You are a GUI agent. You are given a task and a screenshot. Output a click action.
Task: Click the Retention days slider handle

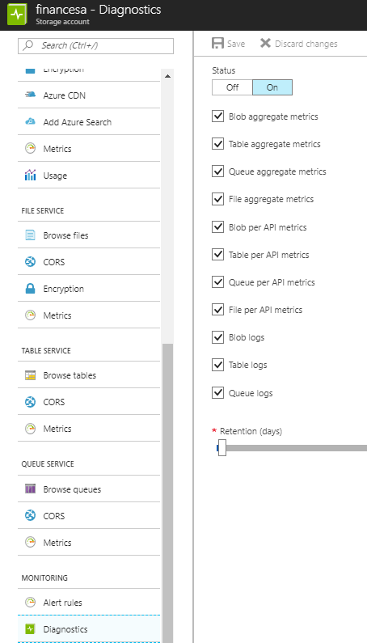click(x=222, y=447)
